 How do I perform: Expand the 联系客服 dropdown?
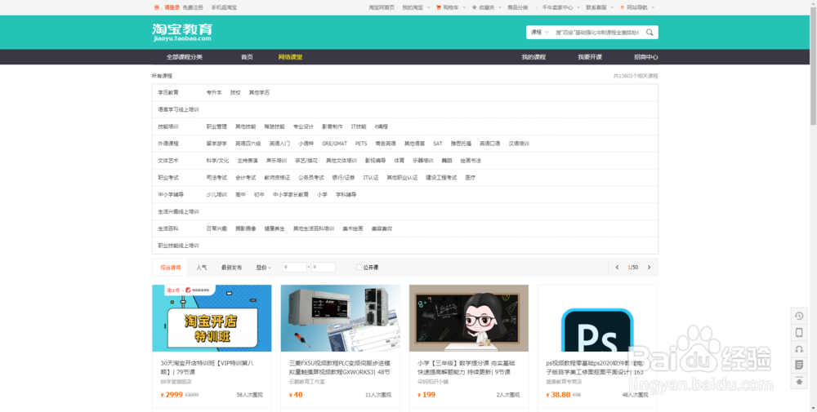point(599,7)
